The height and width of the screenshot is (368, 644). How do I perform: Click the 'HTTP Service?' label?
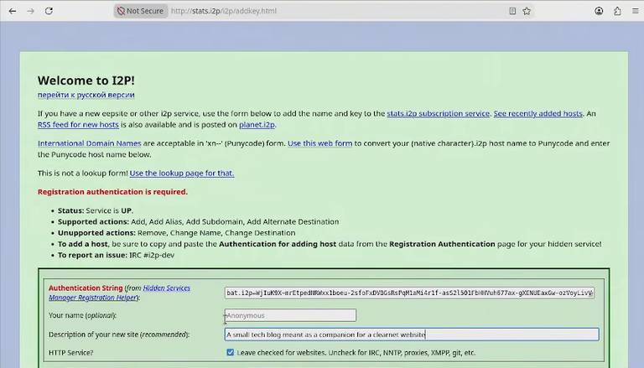[71, 353]
